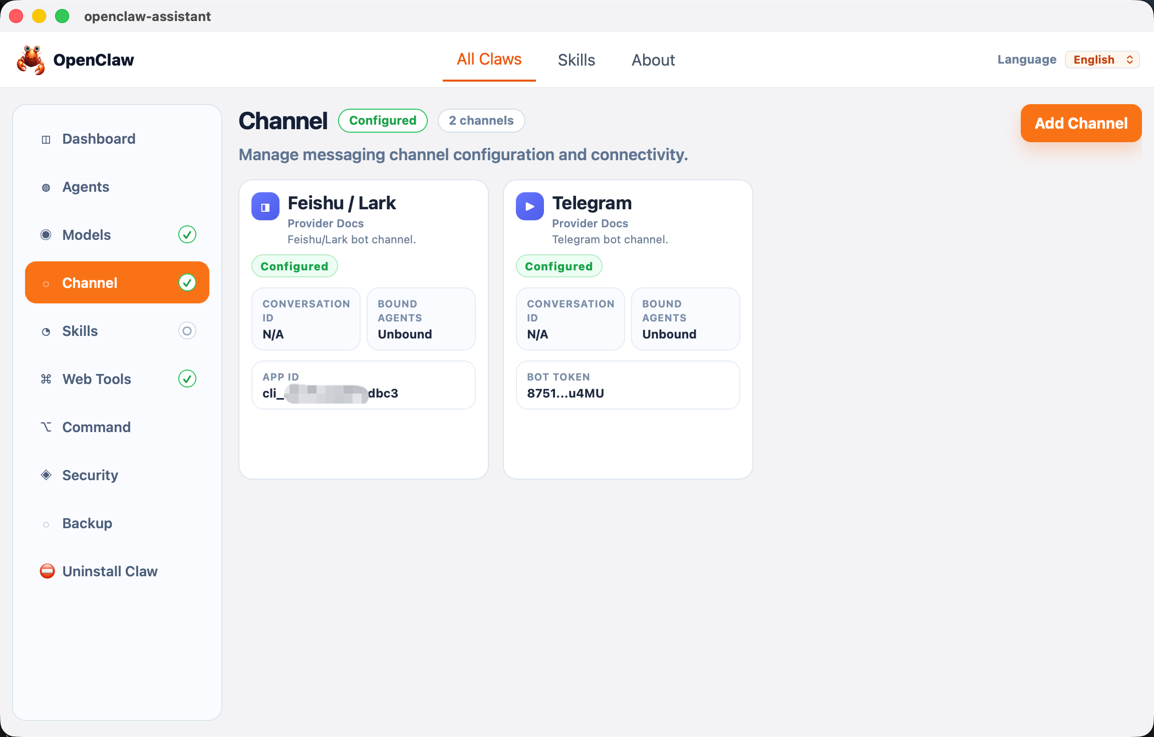Viewport: 1154px width, 737px height.
Task: Click the Telegram Bound Agents Unbound box
Action: point(686,319)
